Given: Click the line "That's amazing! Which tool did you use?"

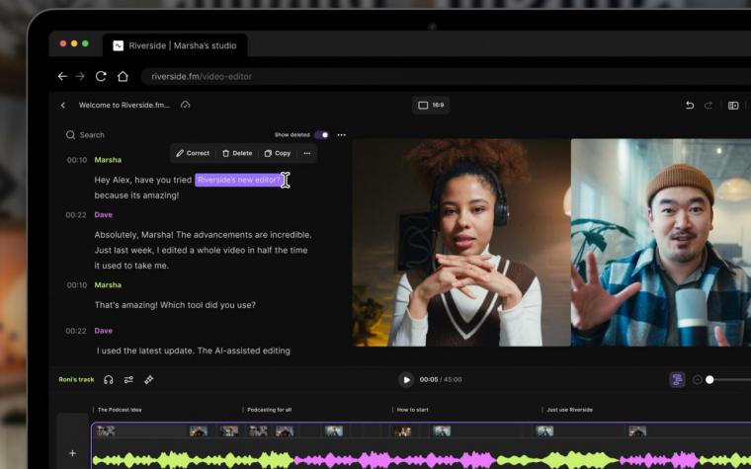Looking at the screenshot, I should pos(175,305).
